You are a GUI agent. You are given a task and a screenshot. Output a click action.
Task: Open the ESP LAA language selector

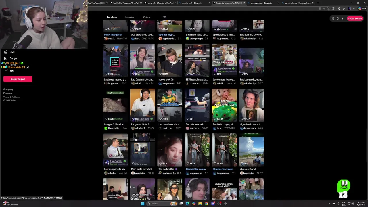(344, 204)
